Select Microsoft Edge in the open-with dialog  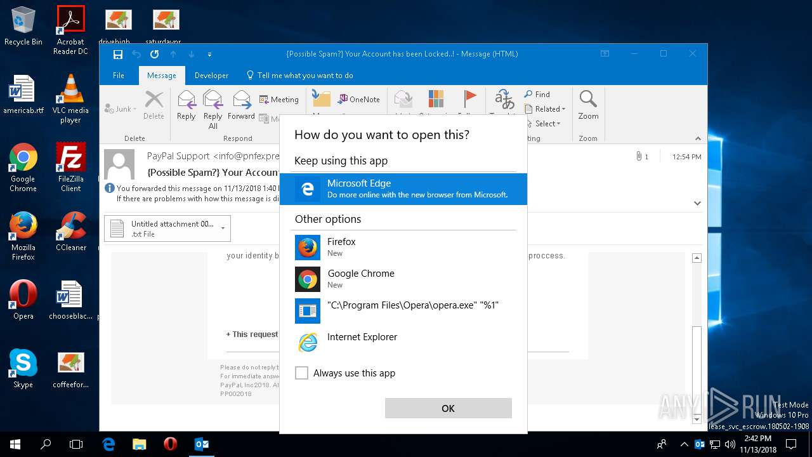tap(403, 189)
